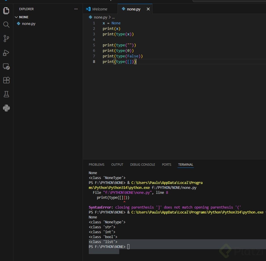Screen dimensions: 266x261
Task: Select none.py in the file tree
Action: pos(28,24)
